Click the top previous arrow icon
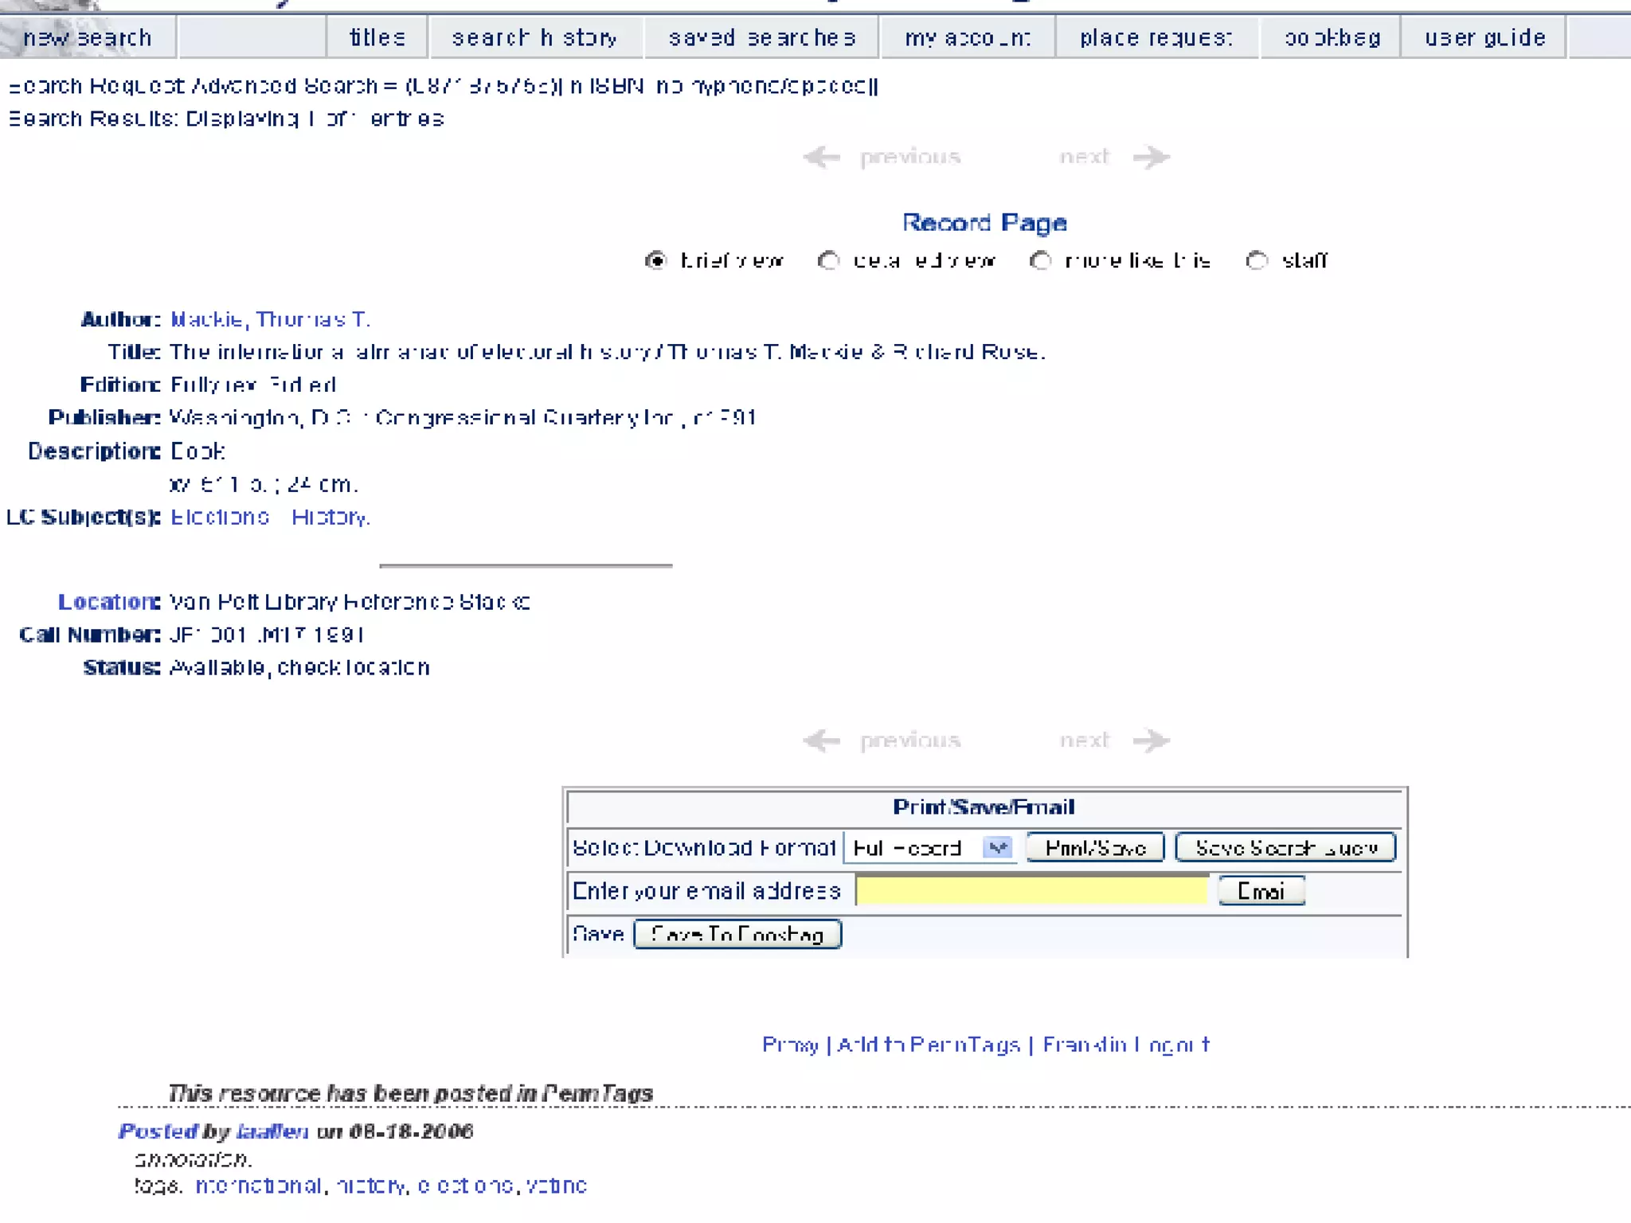1631x1223 pixels. (x=822, y=157)
